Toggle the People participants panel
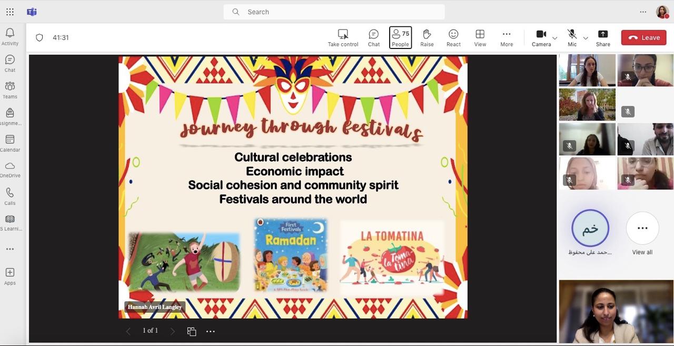 [x=400, y=37]
